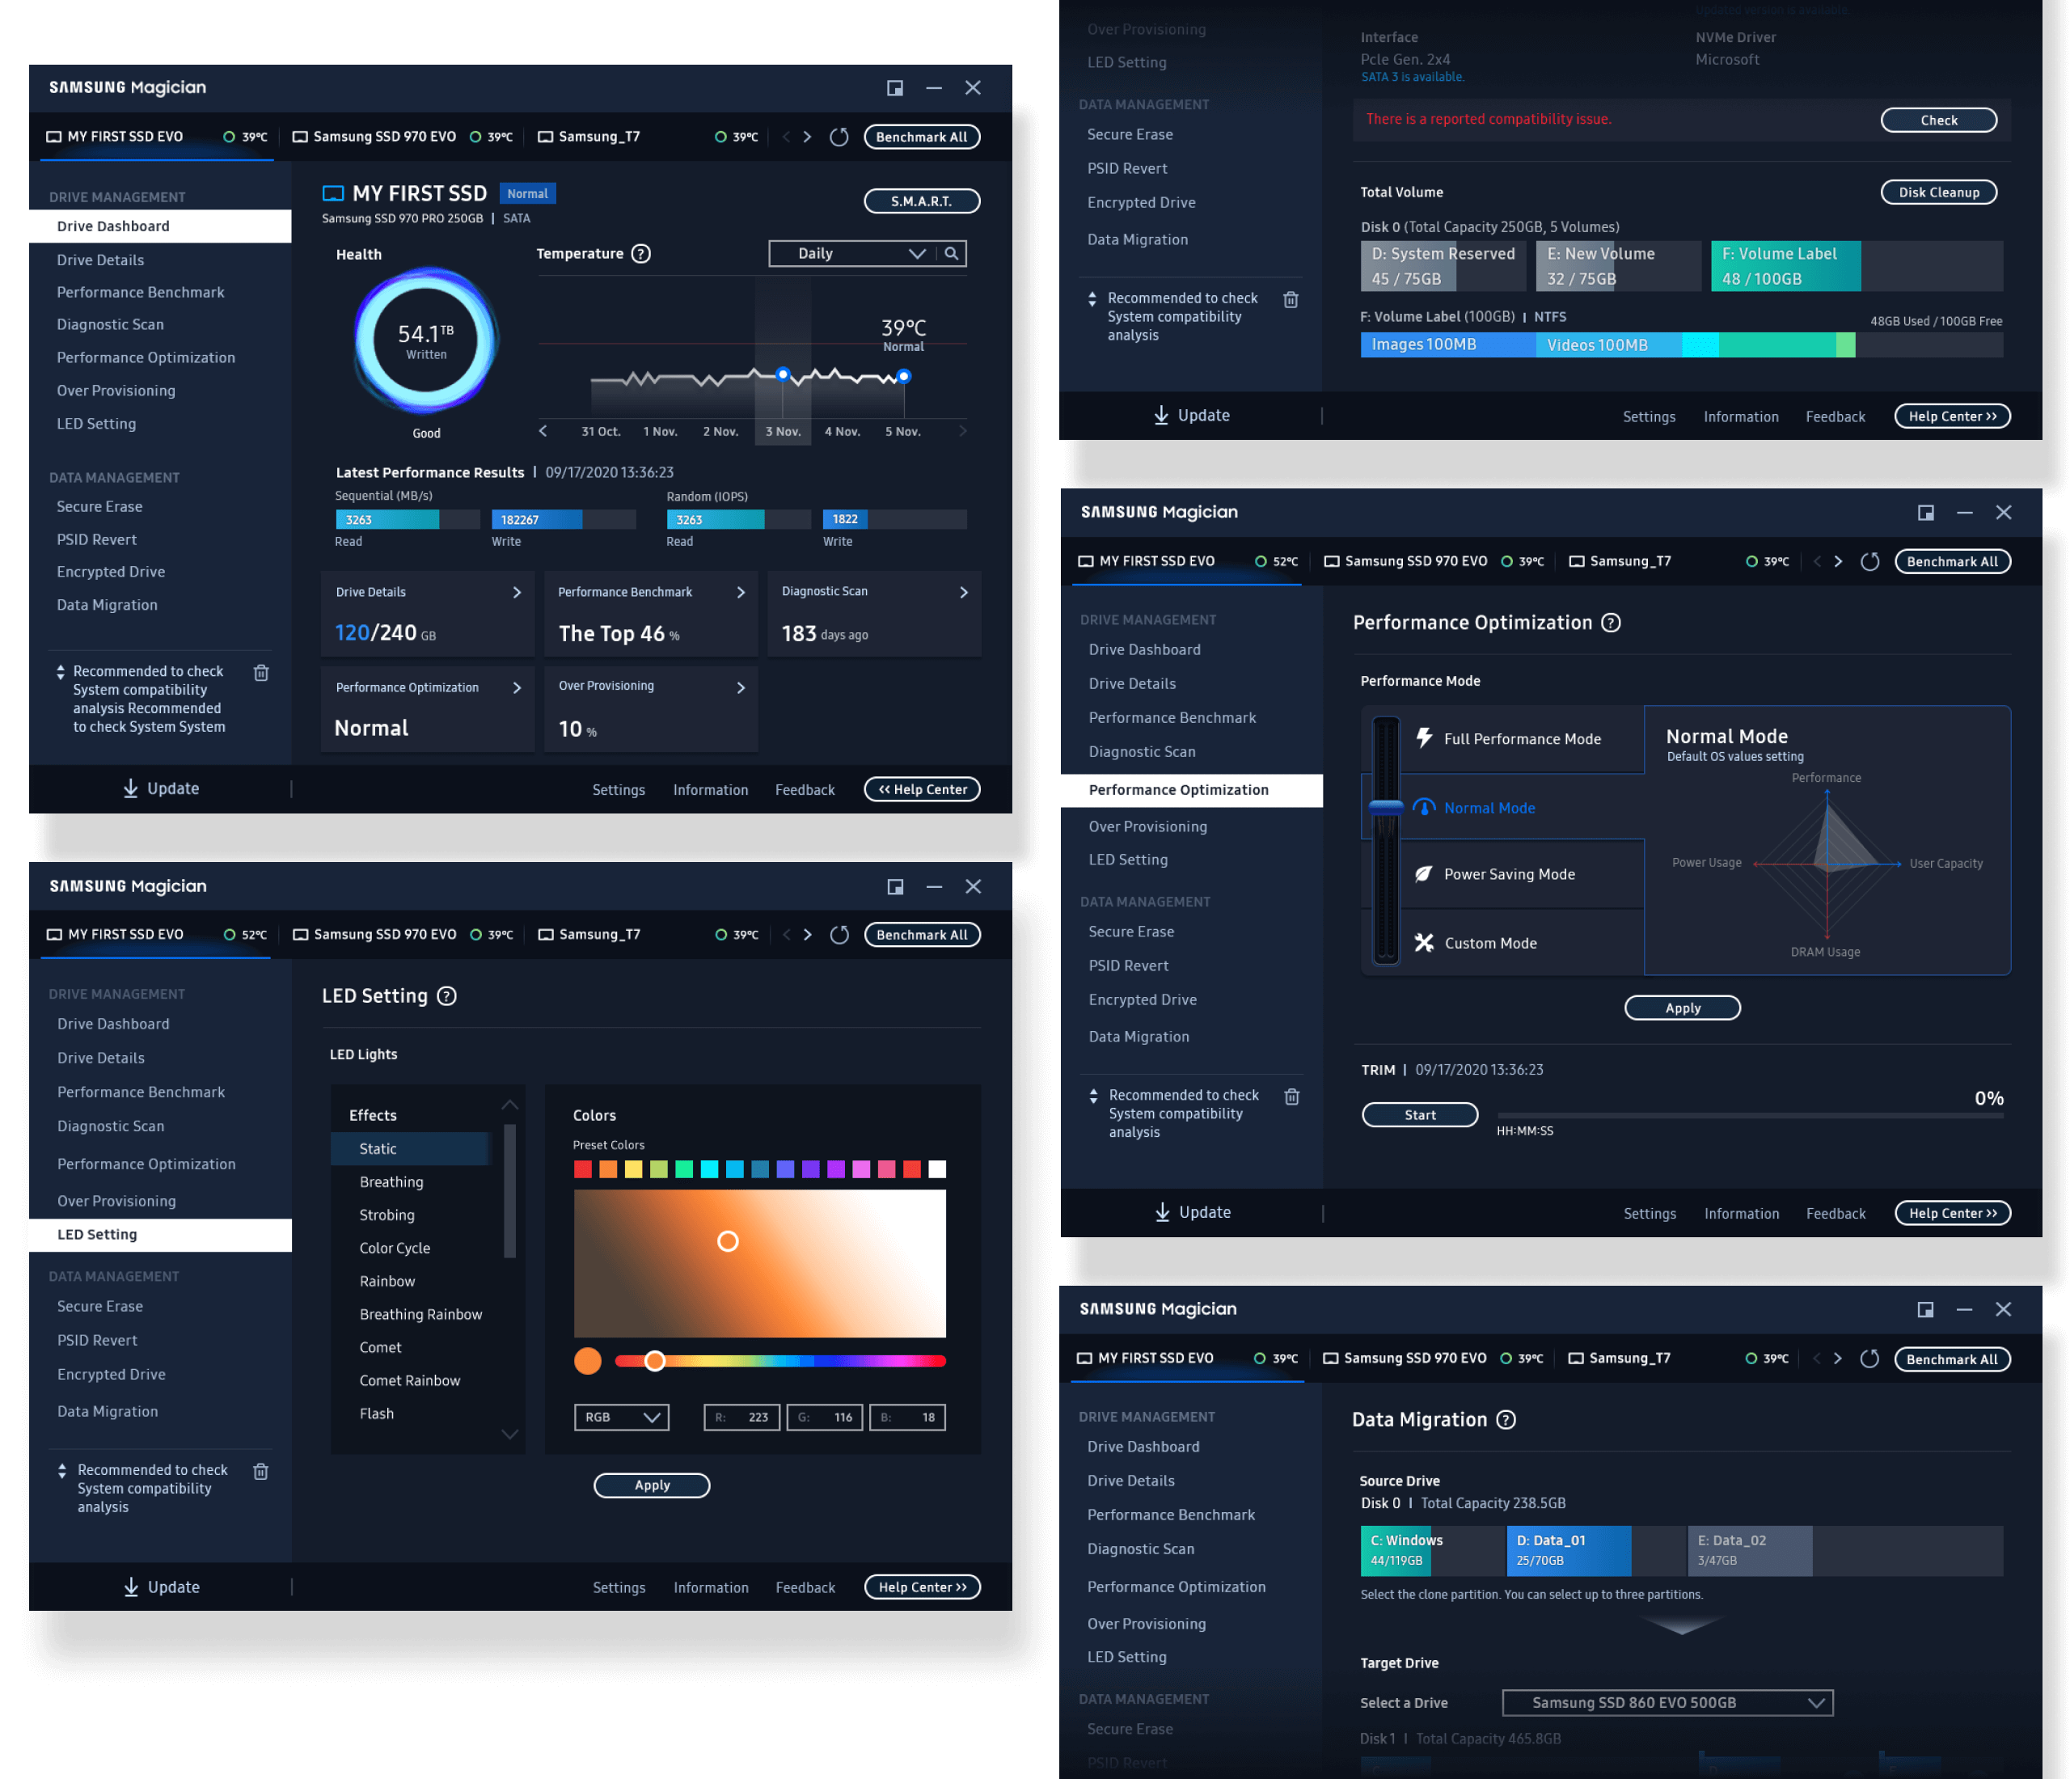This screenshot has width=2070, height=1779.
Task: Click the 3 Nov. chart data point
Action: [x=784, y=374]
